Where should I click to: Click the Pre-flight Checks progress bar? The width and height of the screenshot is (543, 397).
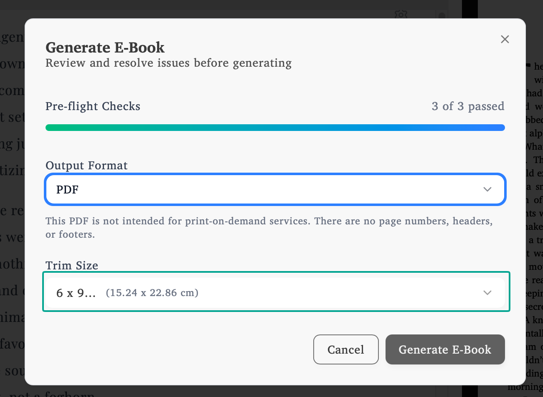click(275, 127)
